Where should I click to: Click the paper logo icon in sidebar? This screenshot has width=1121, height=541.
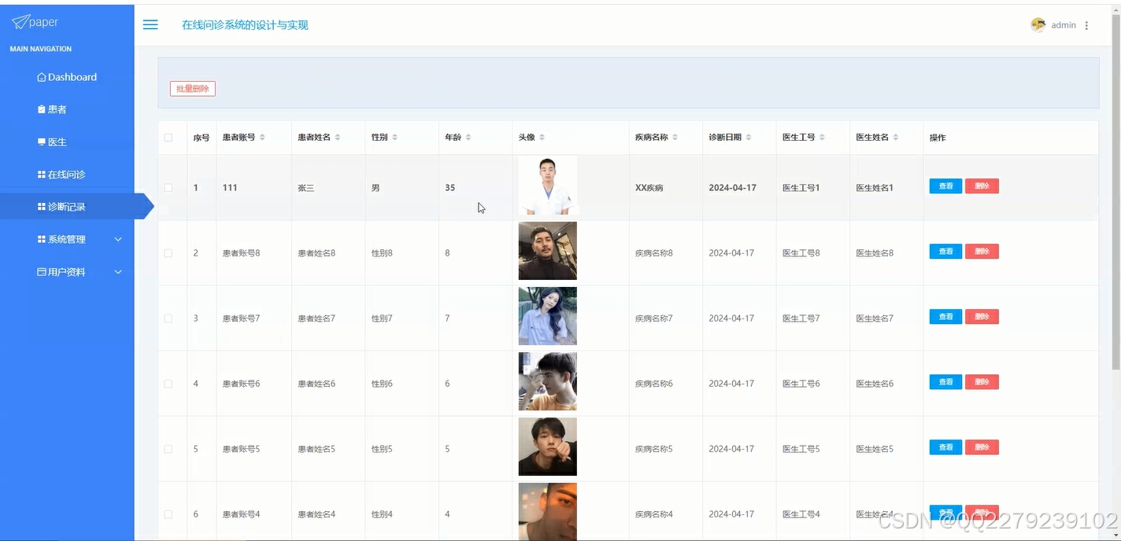(x=21, y=21)
